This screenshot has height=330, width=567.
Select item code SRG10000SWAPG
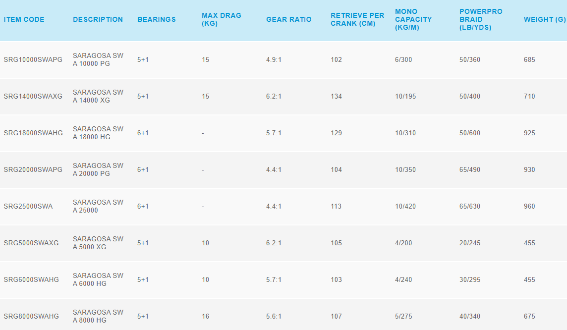(x=33, y=60)
